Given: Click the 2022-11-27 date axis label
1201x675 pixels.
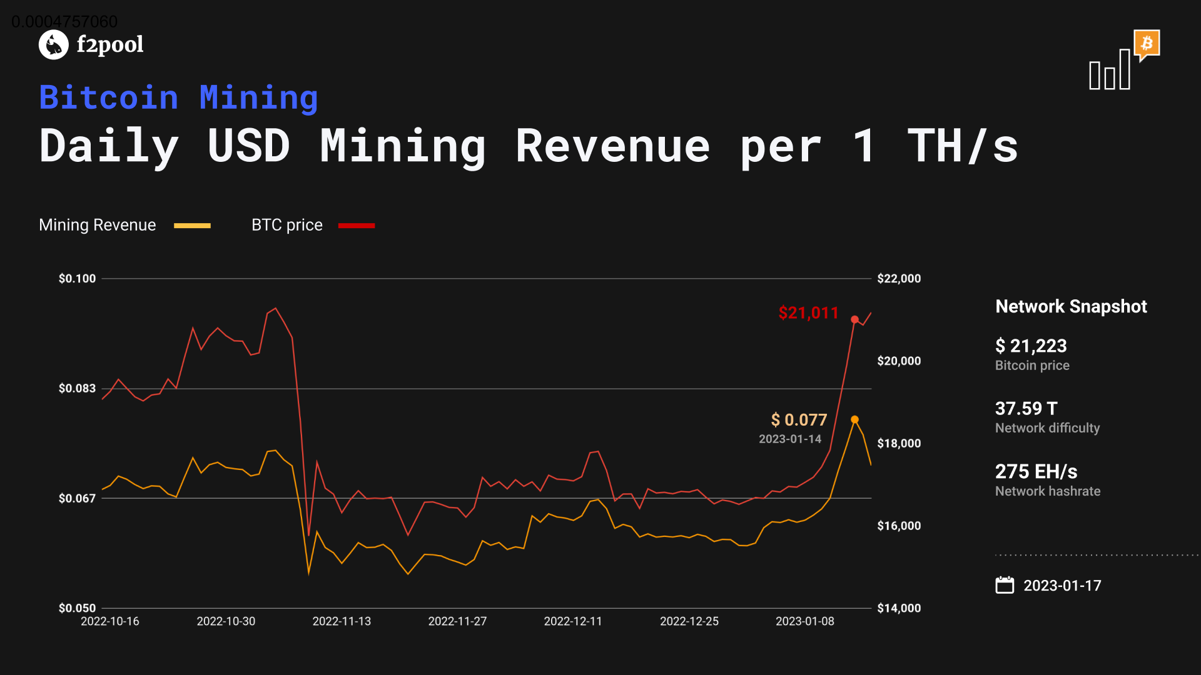Looking at the screenshot, I should pyautogui.click(x=457, y=621).
